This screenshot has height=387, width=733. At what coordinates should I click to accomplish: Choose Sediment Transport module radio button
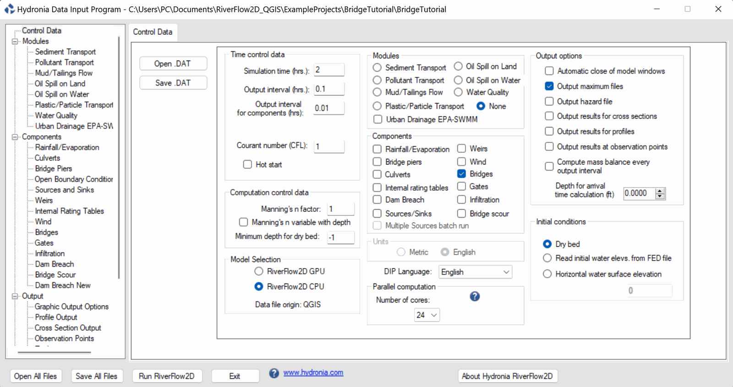[377, 68]
